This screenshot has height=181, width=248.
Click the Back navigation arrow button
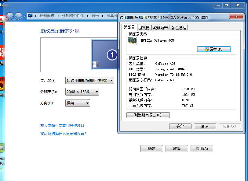click(x=10, y=16)
